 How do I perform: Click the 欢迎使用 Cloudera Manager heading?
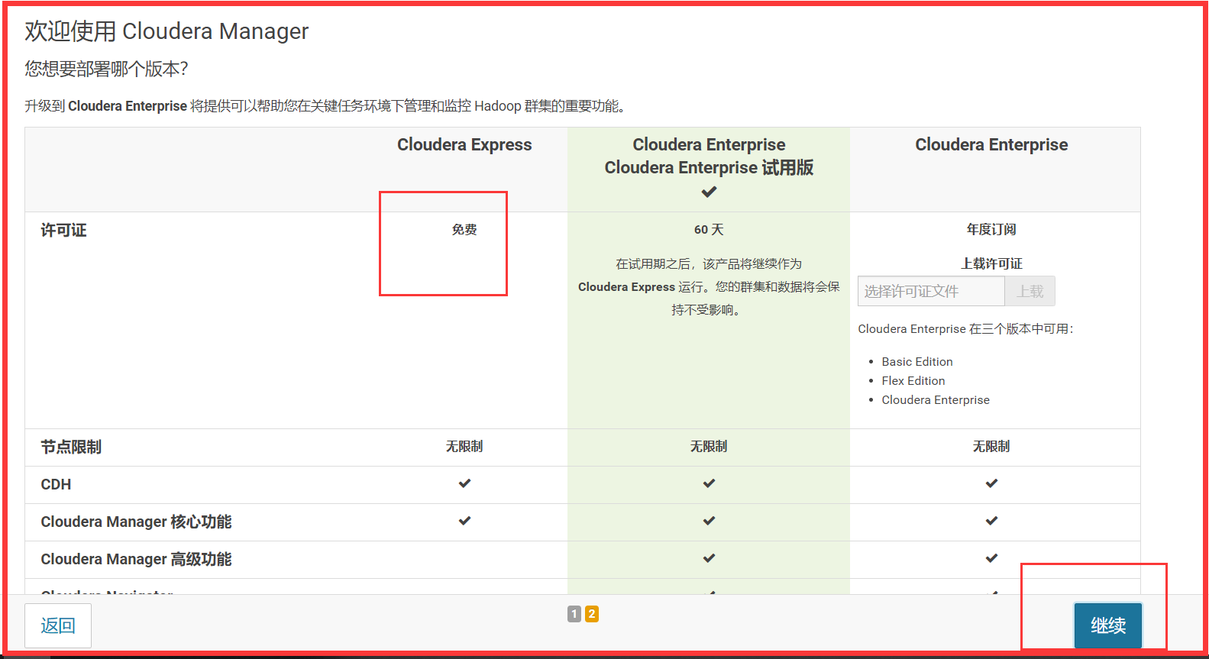click(x=166, y=31)
